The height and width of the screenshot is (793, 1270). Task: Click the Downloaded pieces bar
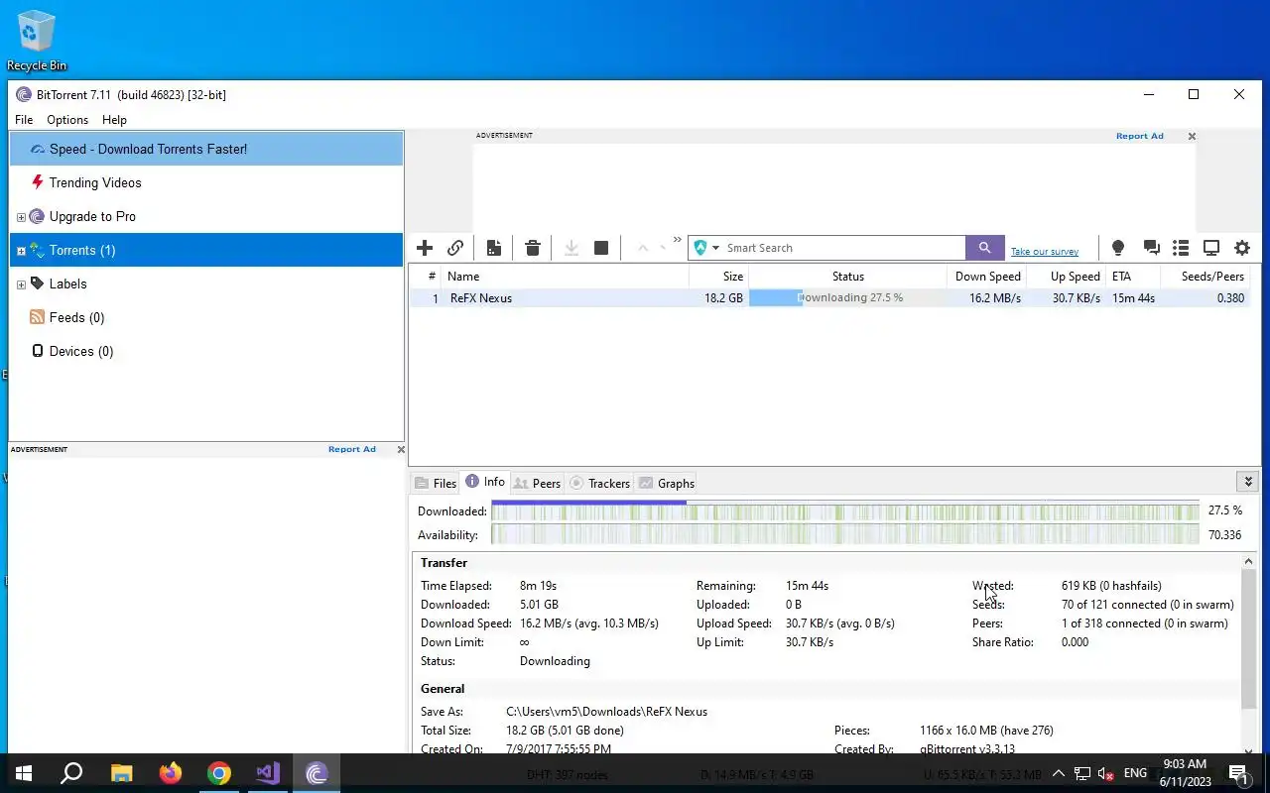pos(845,511)
